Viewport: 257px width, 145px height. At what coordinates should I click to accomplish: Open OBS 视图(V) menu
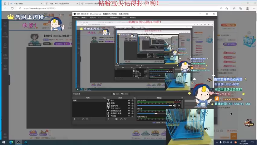93,17
